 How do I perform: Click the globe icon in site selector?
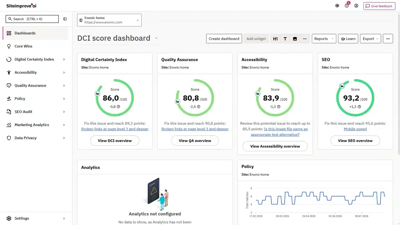[x=81, y=20]
